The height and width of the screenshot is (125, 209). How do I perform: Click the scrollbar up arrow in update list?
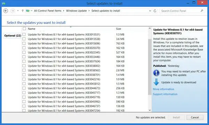(x=149, y=28)
